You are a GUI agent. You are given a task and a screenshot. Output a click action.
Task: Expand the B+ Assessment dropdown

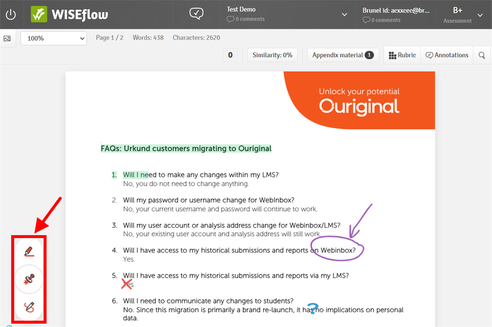pyautogui.click(x=480, y=15)
